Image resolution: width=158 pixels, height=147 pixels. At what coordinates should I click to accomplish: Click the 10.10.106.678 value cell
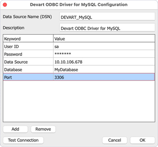pyautogui.click(x=104, y=62)
